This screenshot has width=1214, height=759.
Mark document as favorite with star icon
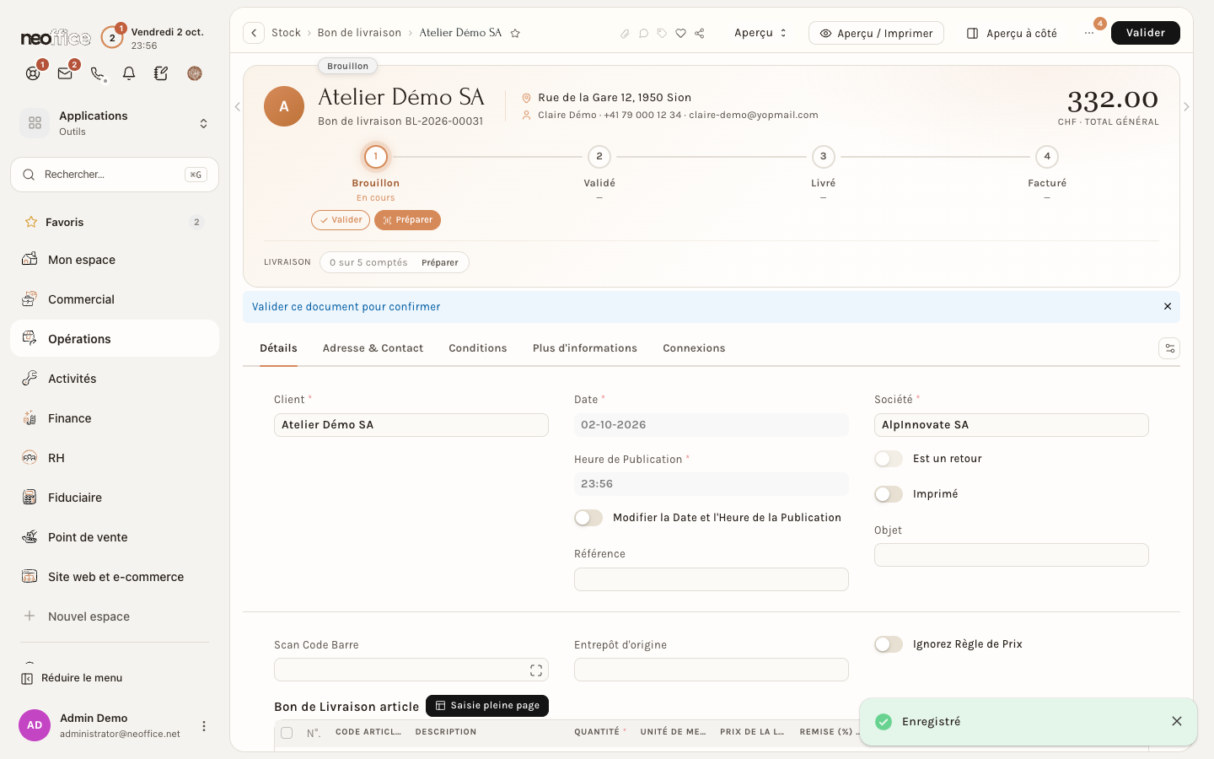(x=515, y=33)
